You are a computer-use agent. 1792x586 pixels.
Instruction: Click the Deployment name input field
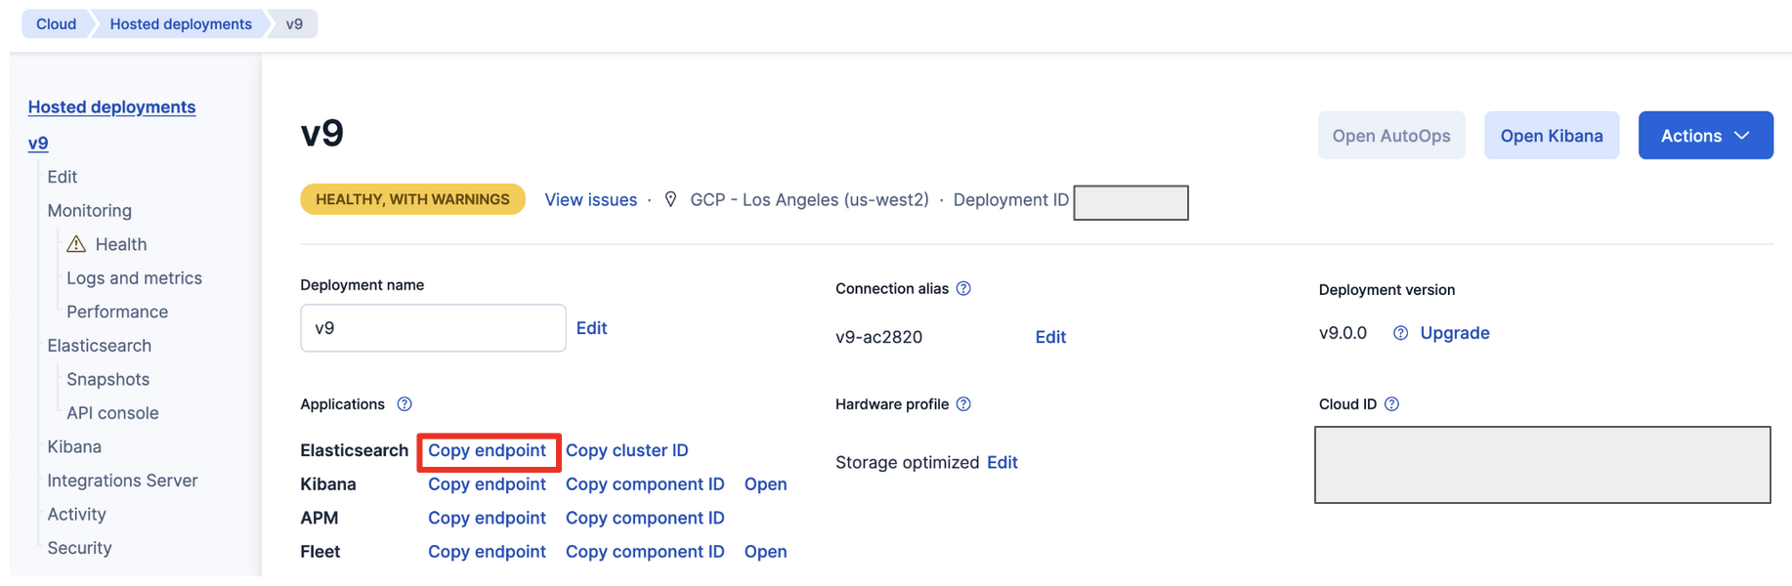click(x=433, y=328)
